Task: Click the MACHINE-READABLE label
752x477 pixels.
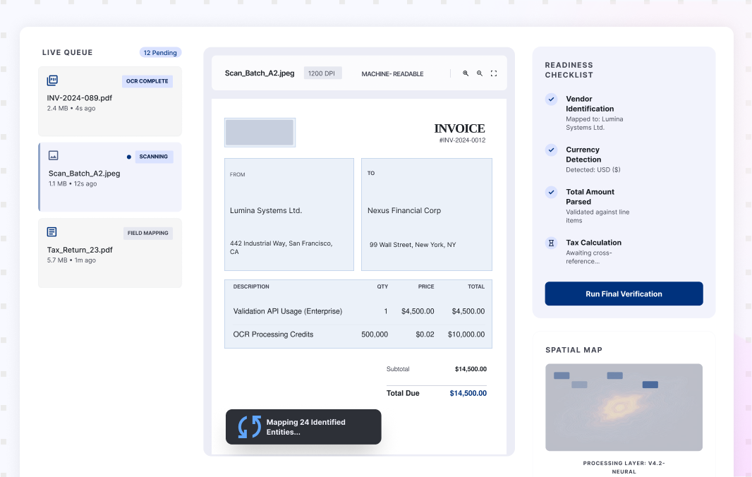Action: pyautogui.click(x=392, y=74)
